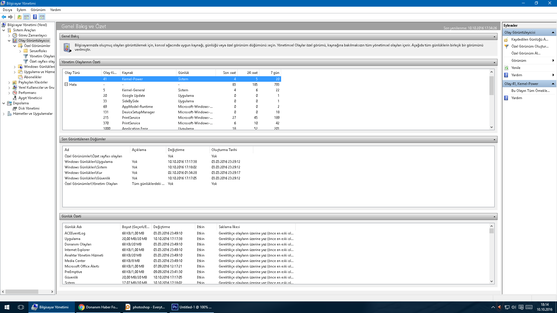Click Yenile in the Eylemler pane
Screen dimensions: 557x313
pos(516,68)
